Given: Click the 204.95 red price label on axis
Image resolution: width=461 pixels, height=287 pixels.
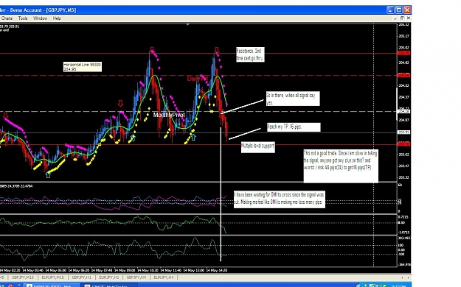Looking at the screenshot, I should pos(403,53).
